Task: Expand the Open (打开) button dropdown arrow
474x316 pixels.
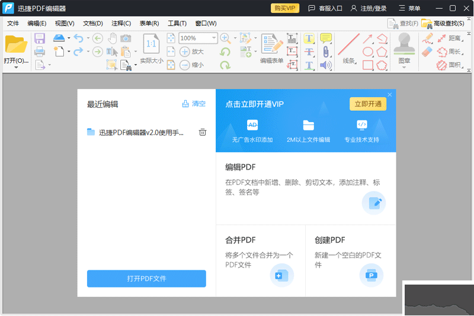Action: click(16, 68)
